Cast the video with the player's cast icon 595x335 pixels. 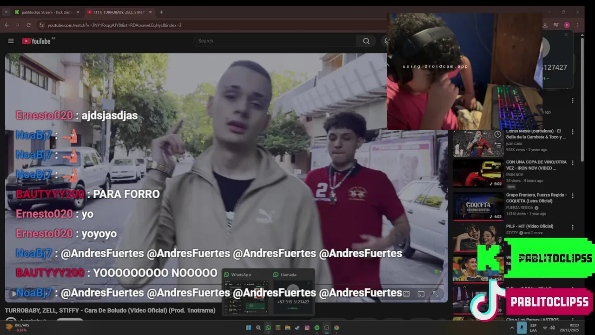click(x=421, y=294)
